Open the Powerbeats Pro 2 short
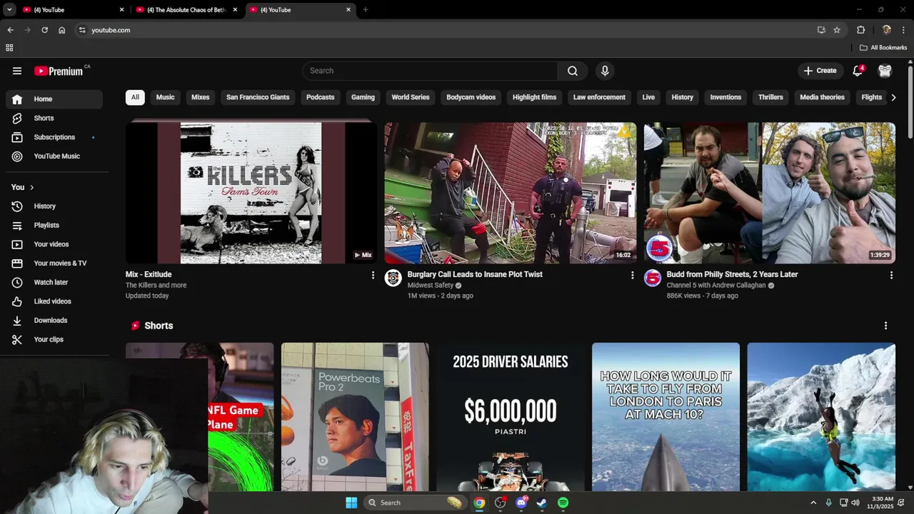The height and width of the screenshot is (514, 914). click(355, 417)
